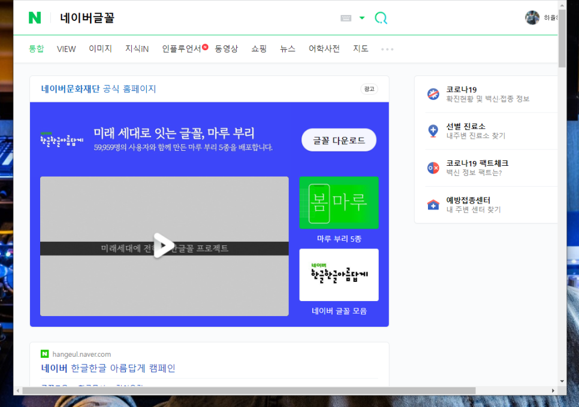Click the vertical scrollbar down arrow

tap(562, 381)
